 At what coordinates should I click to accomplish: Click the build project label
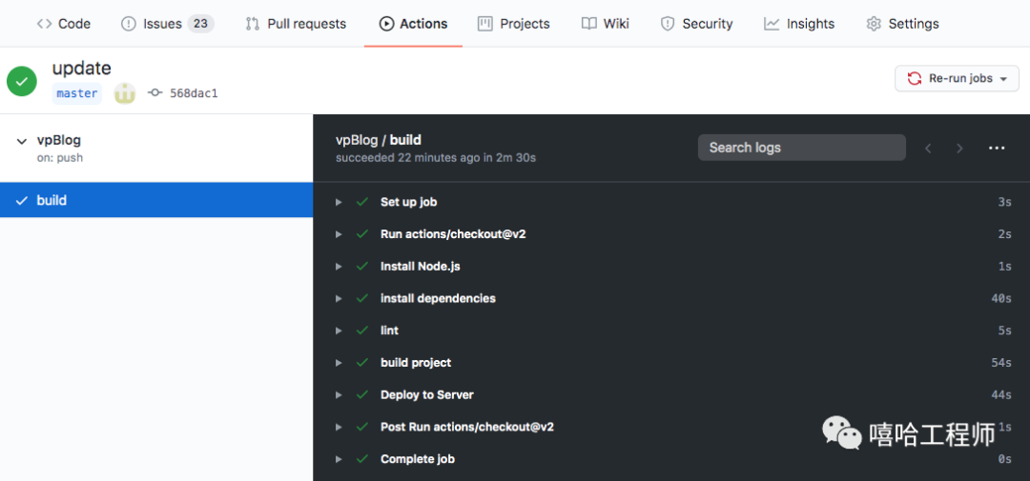(416, 363)
